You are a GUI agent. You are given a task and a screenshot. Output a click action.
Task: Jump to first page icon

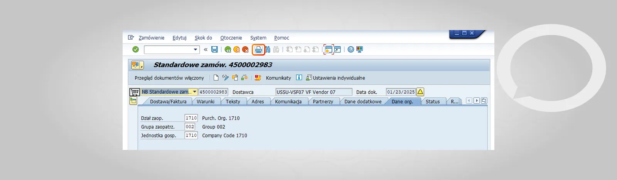point(289,49)
